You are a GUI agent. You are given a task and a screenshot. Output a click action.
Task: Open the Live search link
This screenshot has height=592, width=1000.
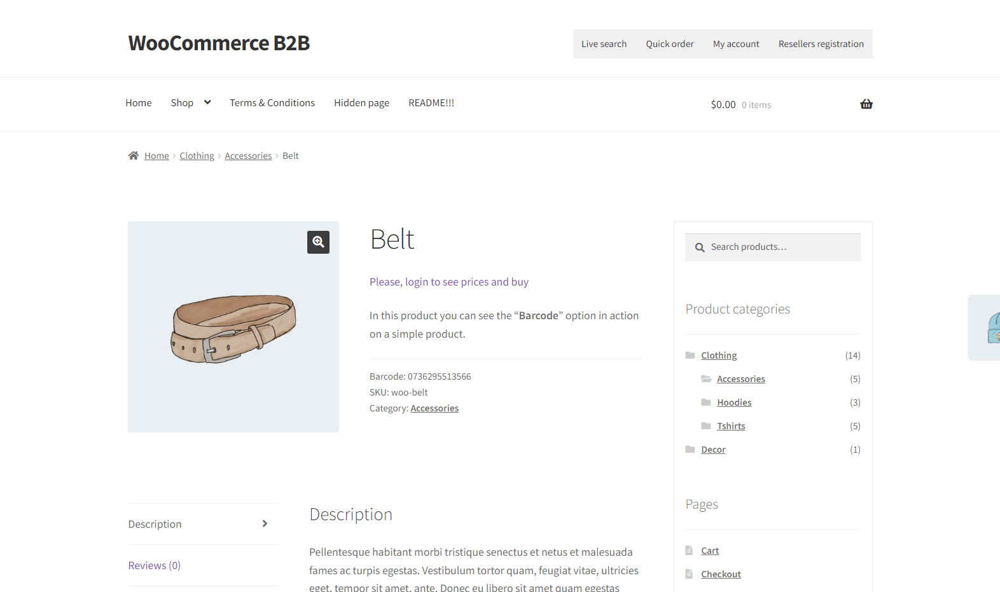pyautogui.click(x=604, y=44)
